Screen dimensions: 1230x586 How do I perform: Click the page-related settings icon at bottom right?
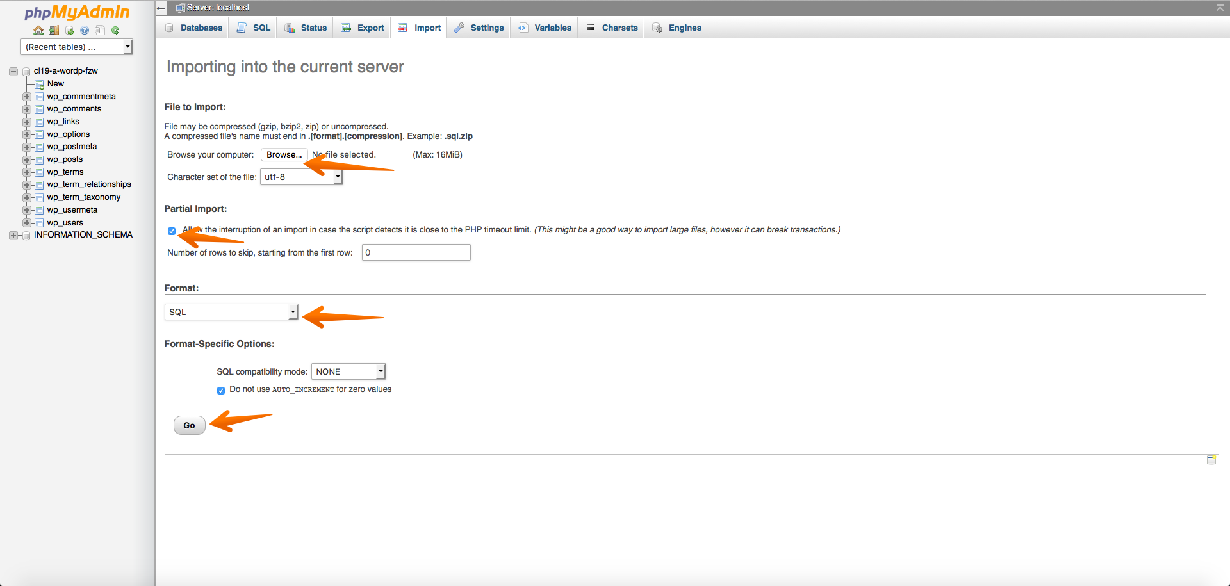[x=1211, y=459]
